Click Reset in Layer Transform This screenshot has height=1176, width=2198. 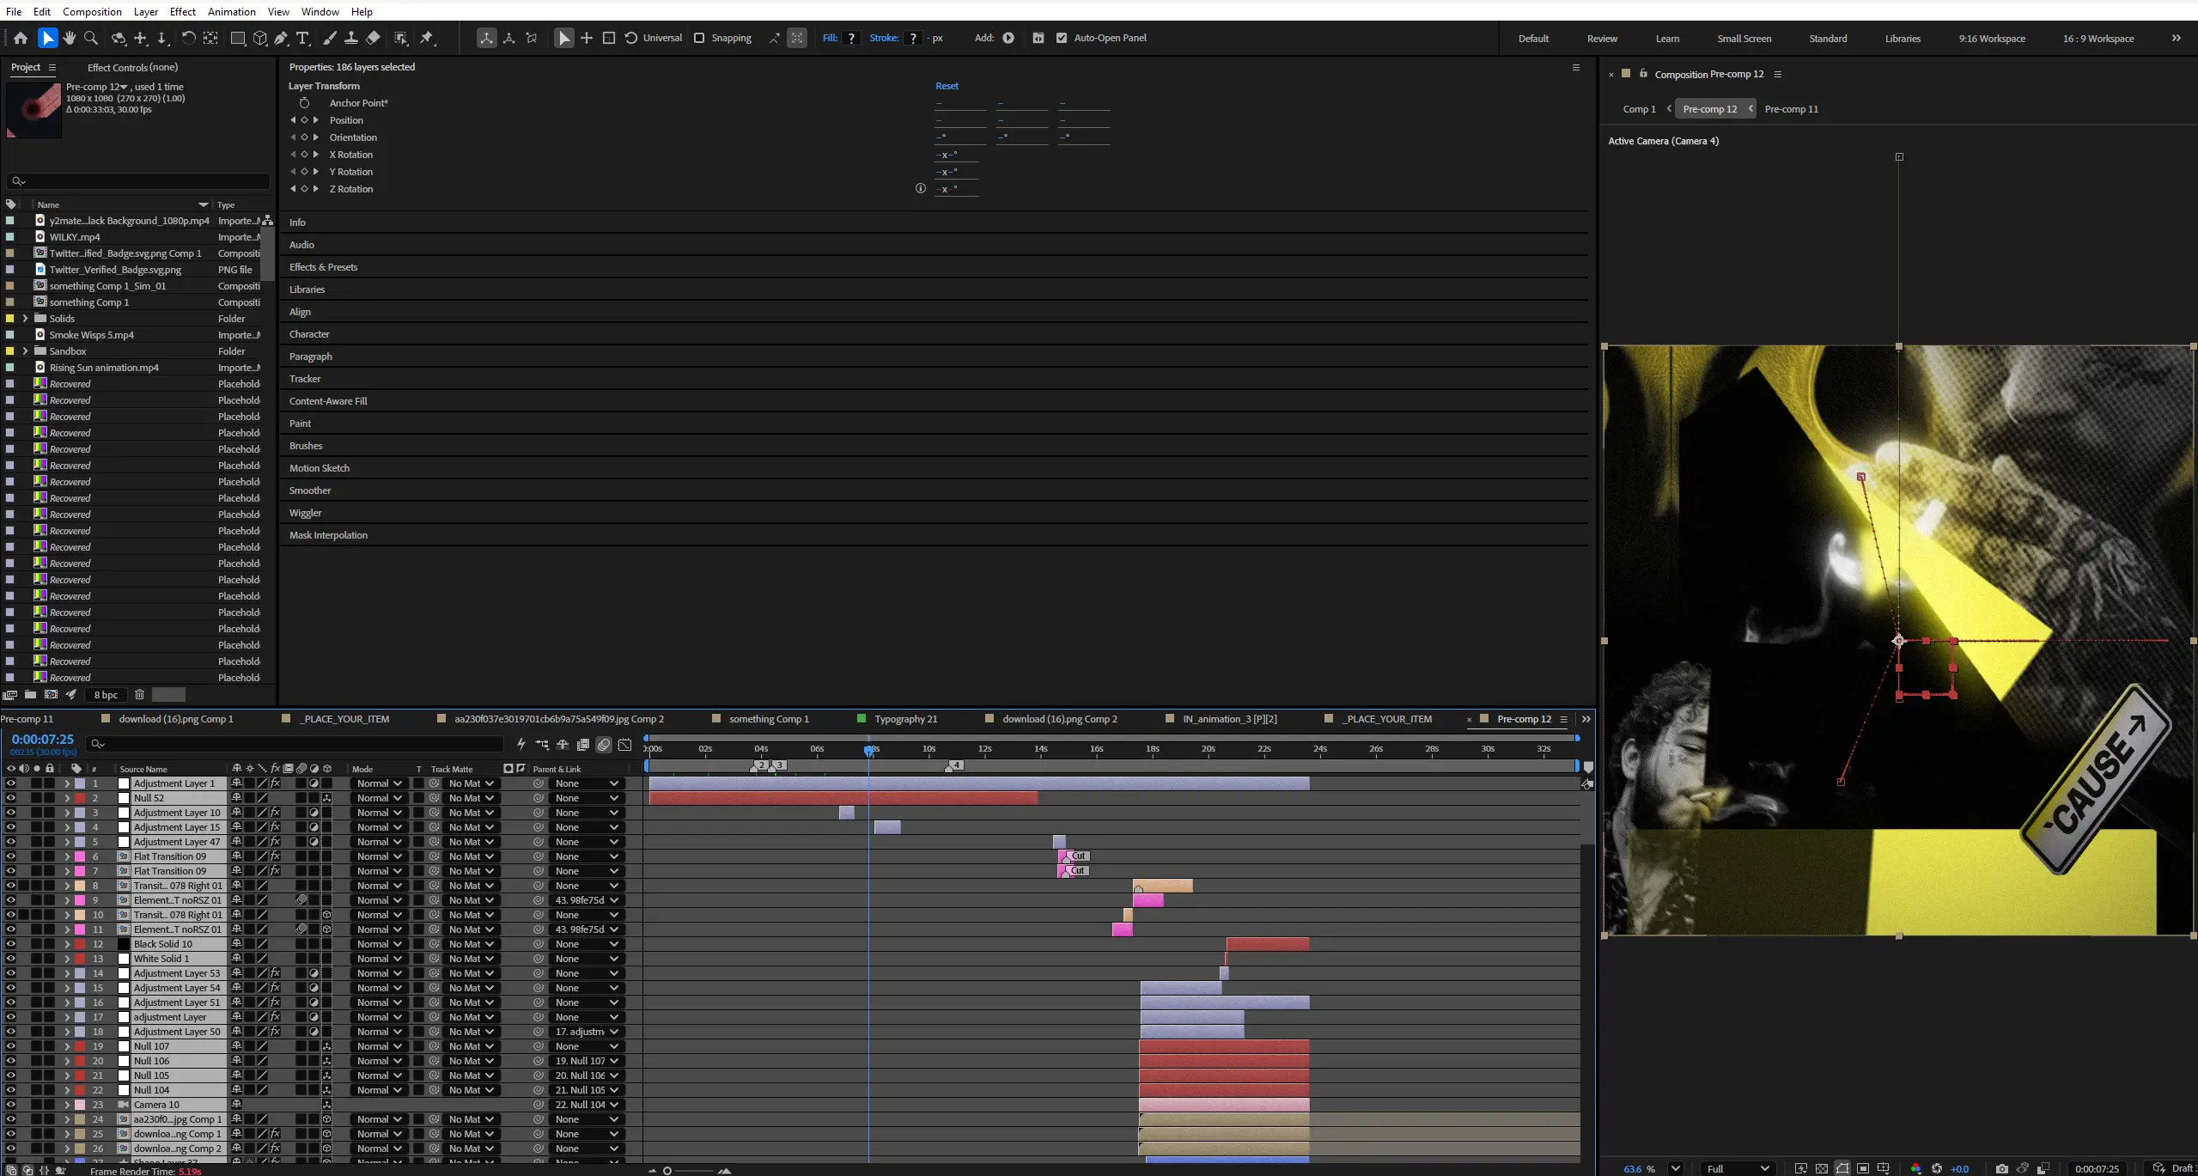[947, 86]
